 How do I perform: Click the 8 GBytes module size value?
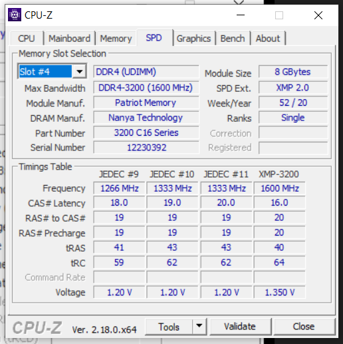[293, 71]
